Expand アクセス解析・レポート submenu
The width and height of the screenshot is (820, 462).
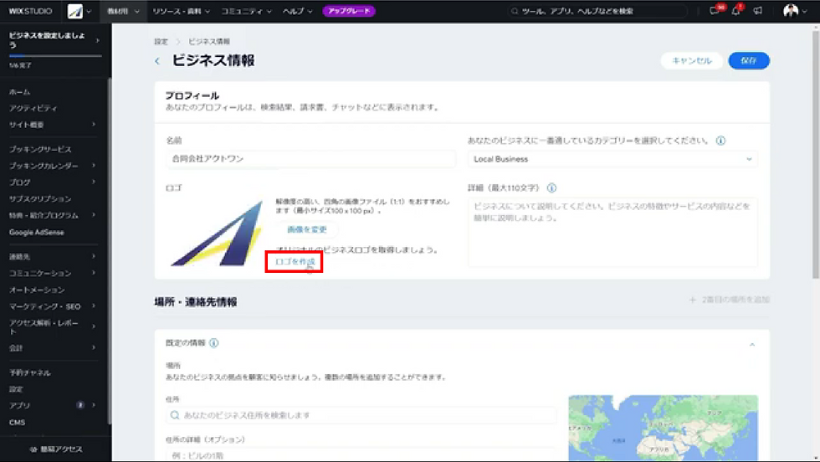point(94,327)
